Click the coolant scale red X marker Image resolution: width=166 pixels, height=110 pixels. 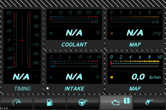[x=50, y=19]
